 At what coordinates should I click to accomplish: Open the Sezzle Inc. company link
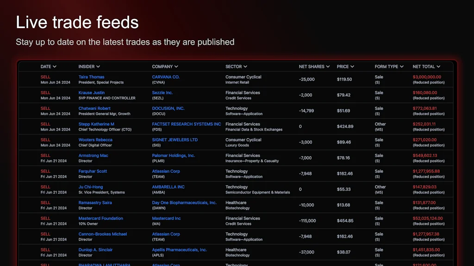[163, 92]
